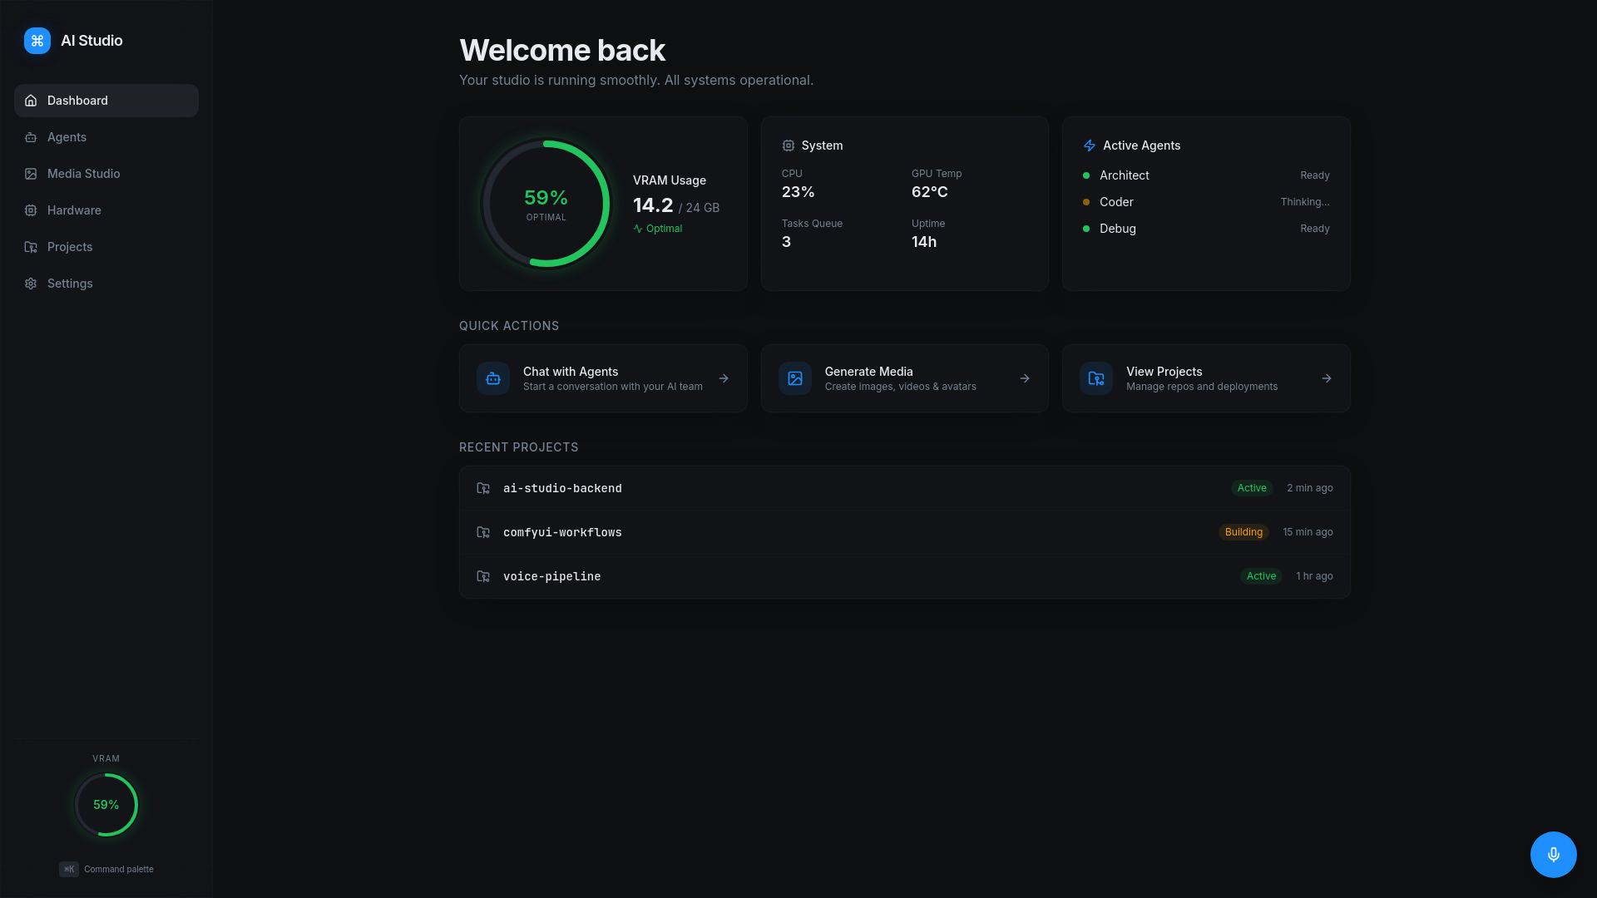This screenshot has height=898, width=1597.
Task: Open the comfyui-workflows project
Action: click(x=905, y=532)
